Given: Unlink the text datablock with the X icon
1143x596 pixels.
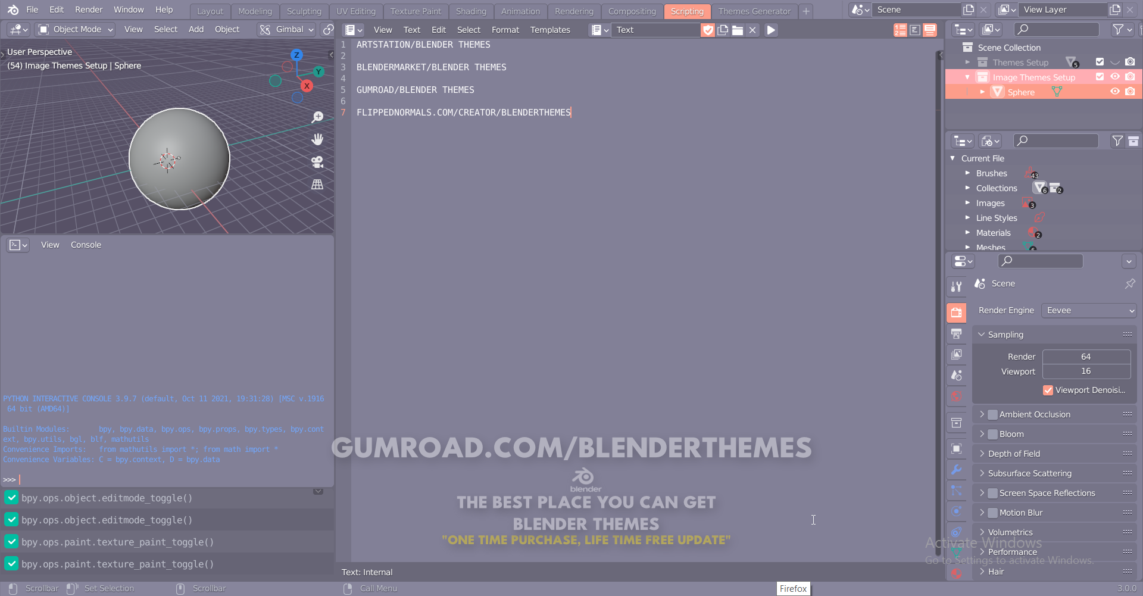Looking at the screenshot, I should pos(752,30).
